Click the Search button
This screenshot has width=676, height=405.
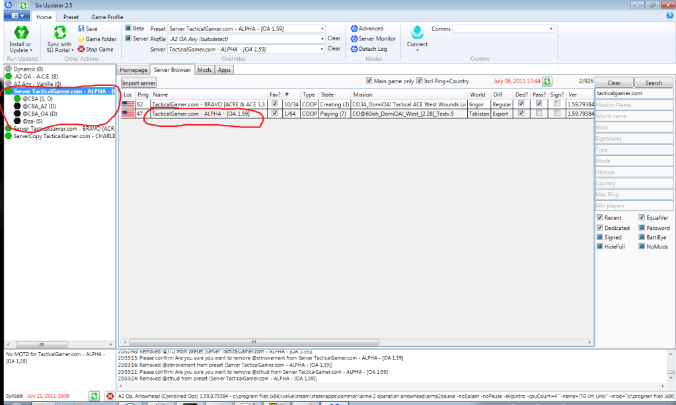654,83
